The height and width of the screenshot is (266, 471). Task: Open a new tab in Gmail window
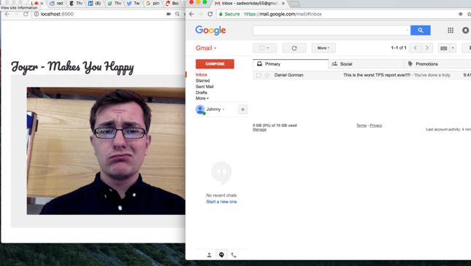(295, 4)
